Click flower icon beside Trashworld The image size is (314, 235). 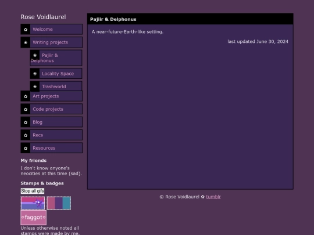pos(35,86)
